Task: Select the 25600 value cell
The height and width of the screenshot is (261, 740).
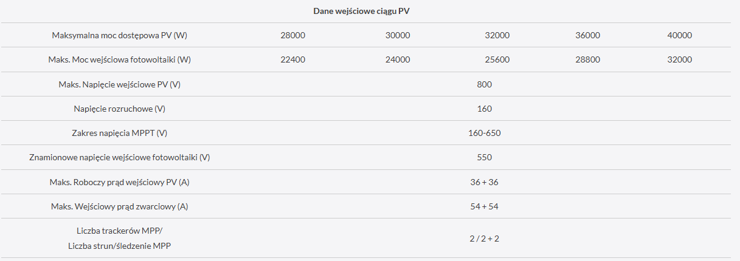Action: (497, 59)
